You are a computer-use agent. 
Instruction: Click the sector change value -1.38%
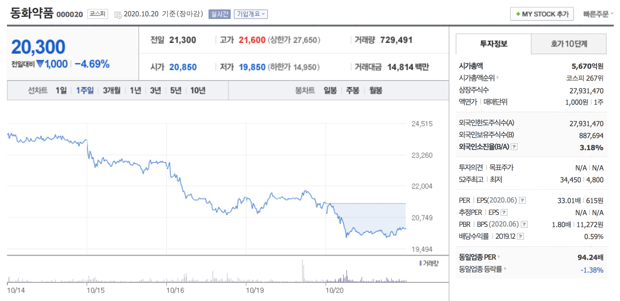[592, 270]
